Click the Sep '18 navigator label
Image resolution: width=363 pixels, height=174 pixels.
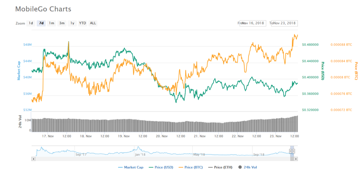pos(259,155)
